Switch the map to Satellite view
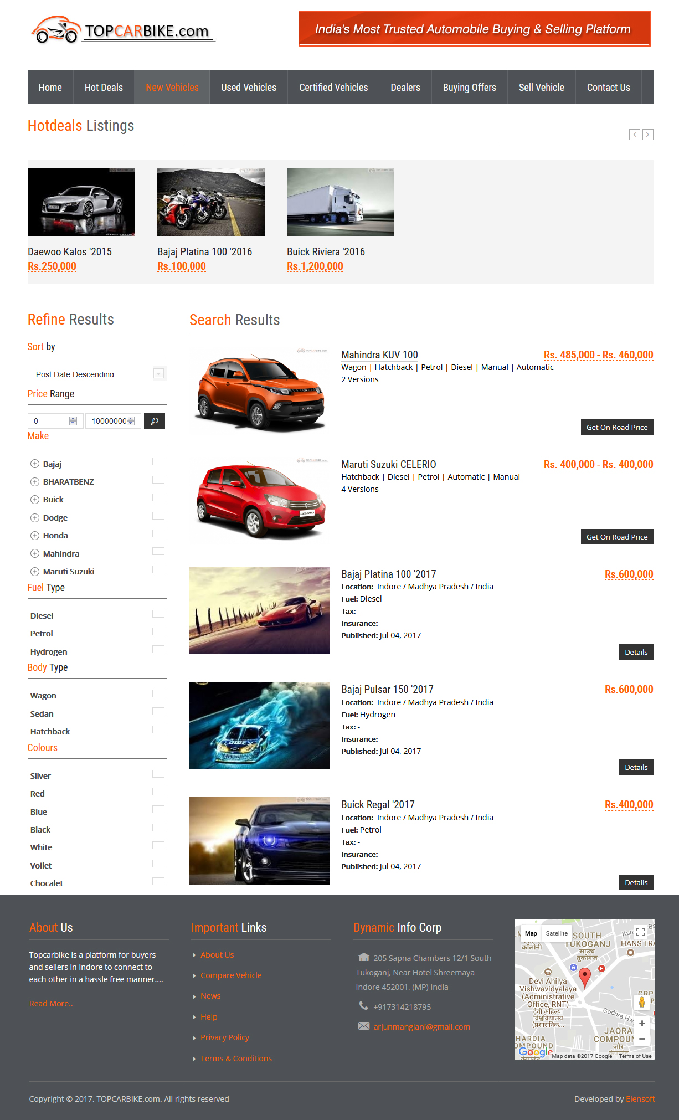This screenshot has height=1120, width=679. click(557, 933)
